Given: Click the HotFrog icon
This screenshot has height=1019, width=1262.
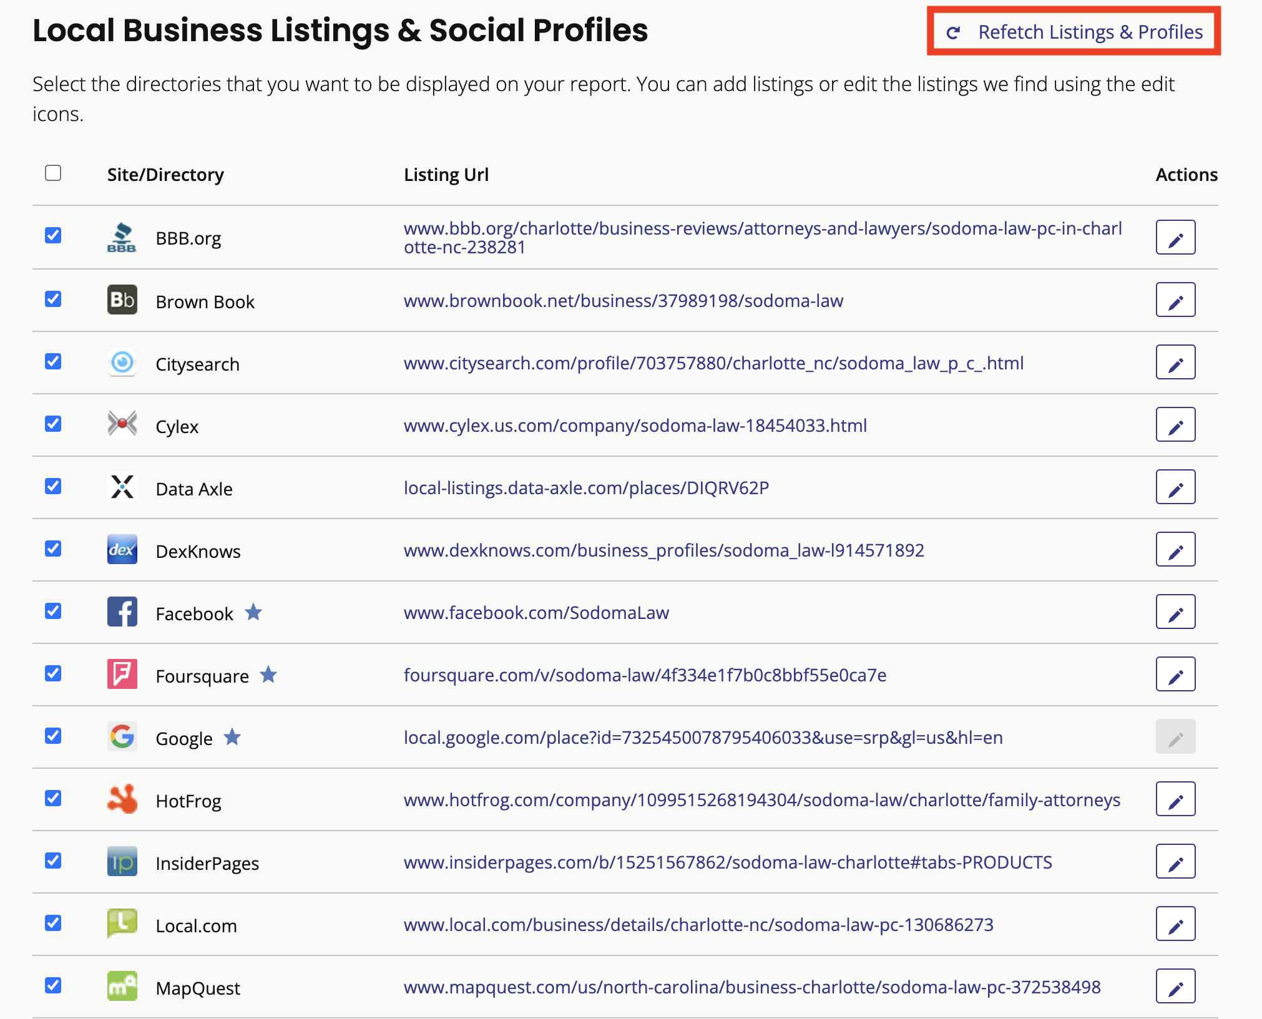Looking at the screenshot, I should [x=122, y=799].
